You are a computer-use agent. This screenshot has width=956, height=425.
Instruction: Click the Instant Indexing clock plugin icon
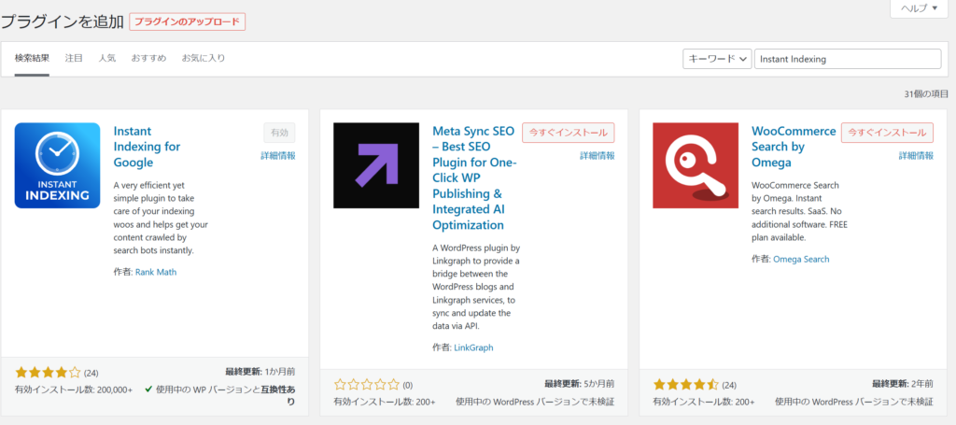pos(57,165)
